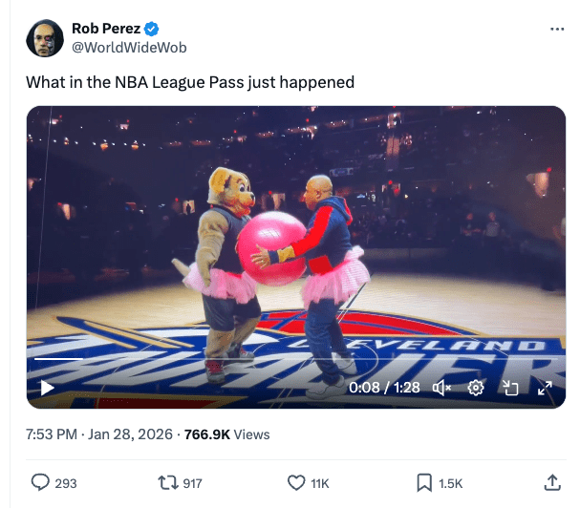This screenshot has width=580, height=508.
Task: Click the blue verified badge
Action: 151,30
